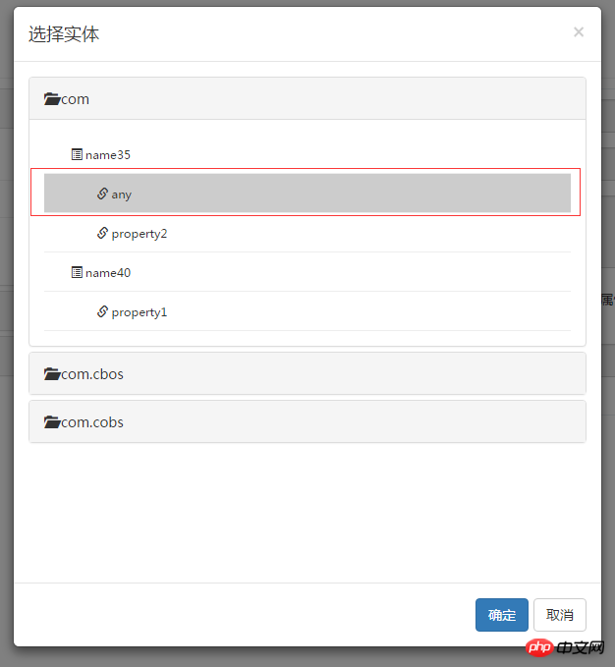Close the 选择实体 dialog with X
615x667 pixels.
point(579,32)
